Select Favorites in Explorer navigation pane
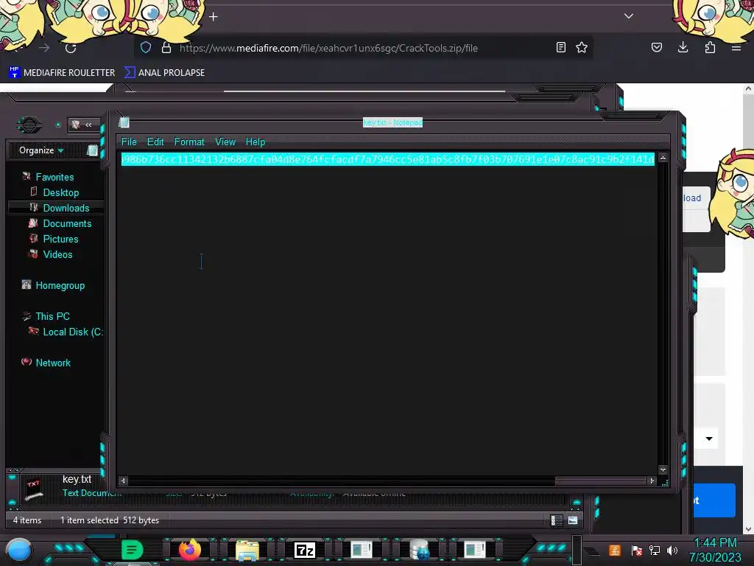This screenshot has width=754, height=566. (x=54, y=177)
